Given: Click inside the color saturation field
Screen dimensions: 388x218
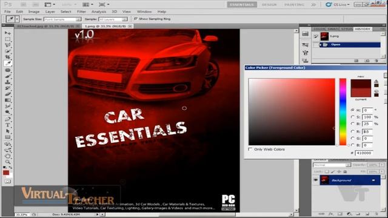Looking at the screenshot, I should (292, 111).
